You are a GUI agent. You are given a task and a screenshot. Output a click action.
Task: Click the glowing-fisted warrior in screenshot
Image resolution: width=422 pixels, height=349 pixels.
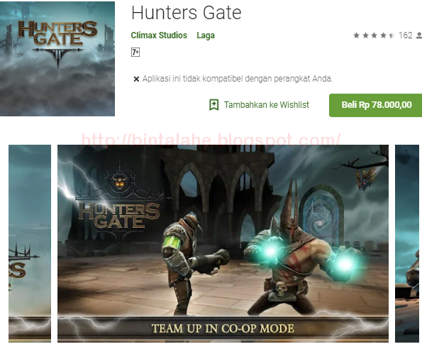[x=300, y=248]
